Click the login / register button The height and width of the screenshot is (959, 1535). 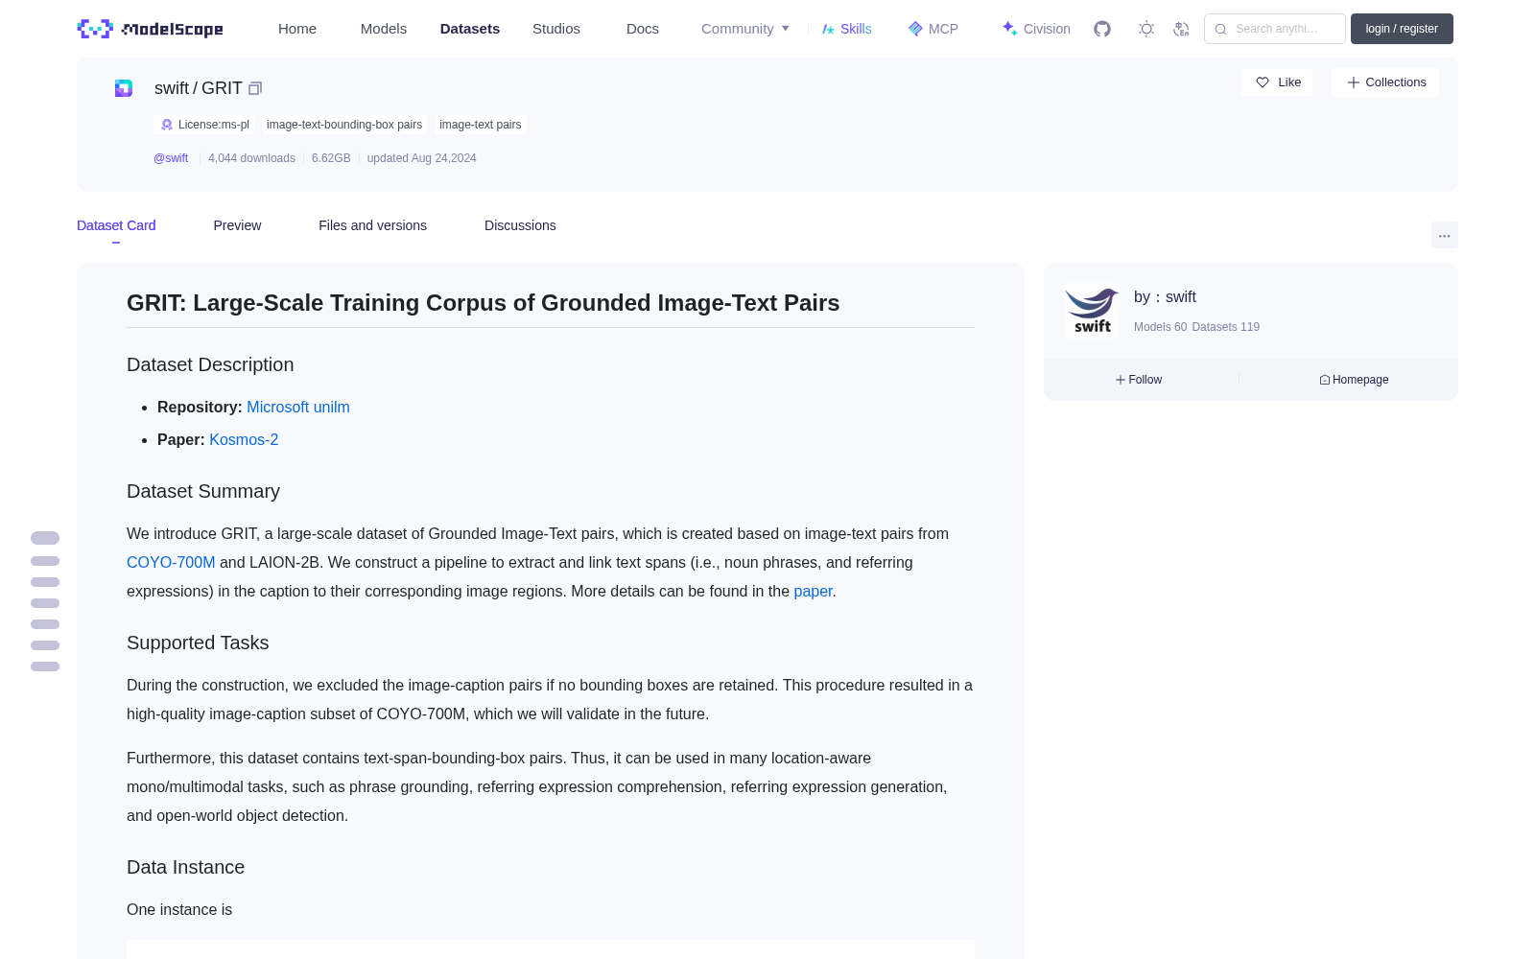[x=1402, y=29]
